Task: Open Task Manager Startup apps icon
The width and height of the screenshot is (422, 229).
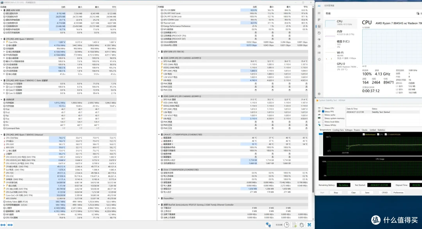Action: coord(319,39)
